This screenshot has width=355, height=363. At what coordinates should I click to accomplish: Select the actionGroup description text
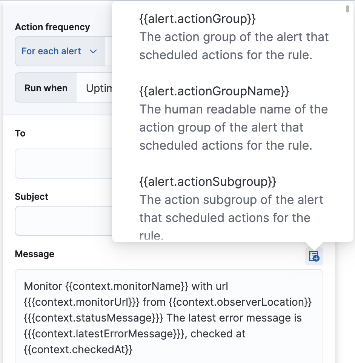coord(234,46)
